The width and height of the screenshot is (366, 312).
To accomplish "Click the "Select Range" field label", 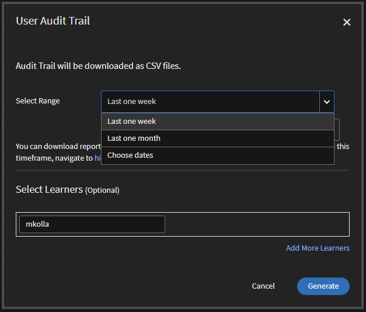I will pyautogui.click(x=37, y=101).
